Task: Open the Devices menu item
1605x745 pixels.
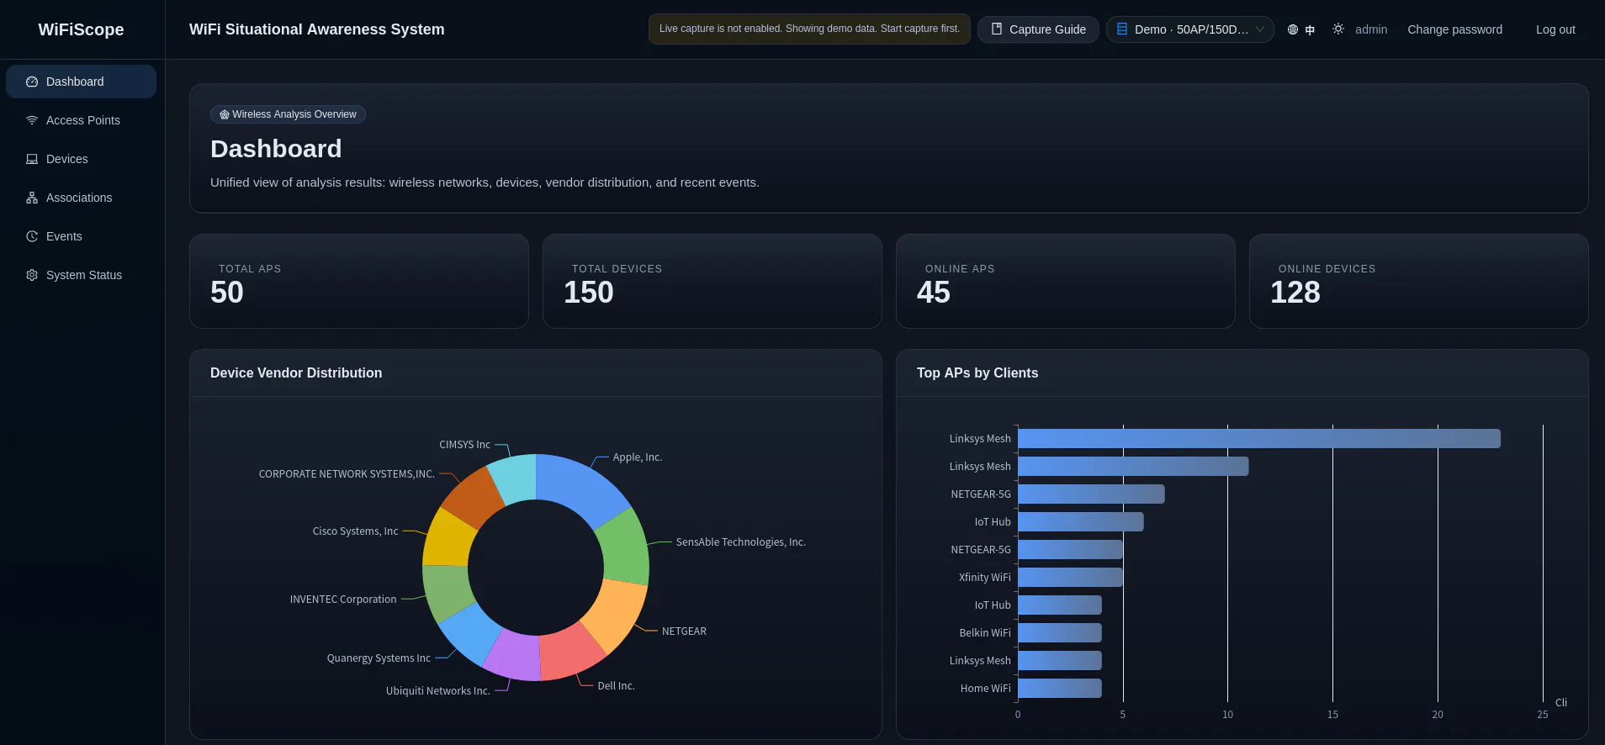Action: [81, 159]
